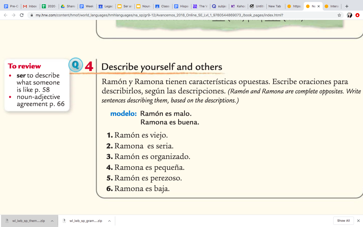Bookmark this page with the star icon
The width and height of the screenshot is (363, 227).
339,15
